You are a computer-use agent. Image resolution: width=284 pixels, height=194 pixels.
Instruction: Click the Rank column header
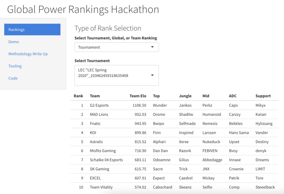(78, 96)
